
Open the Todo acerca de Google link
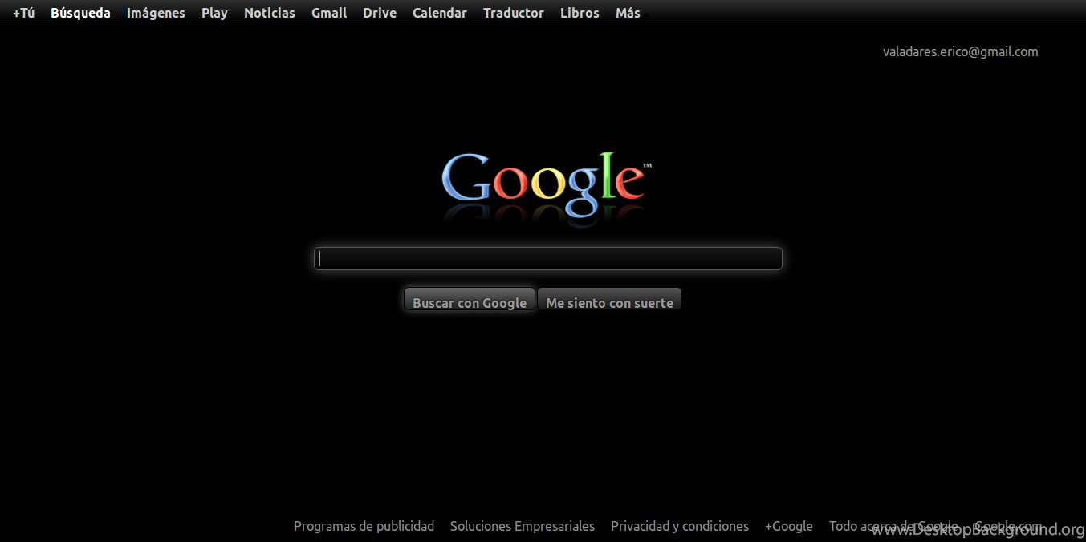coord(893,526)
